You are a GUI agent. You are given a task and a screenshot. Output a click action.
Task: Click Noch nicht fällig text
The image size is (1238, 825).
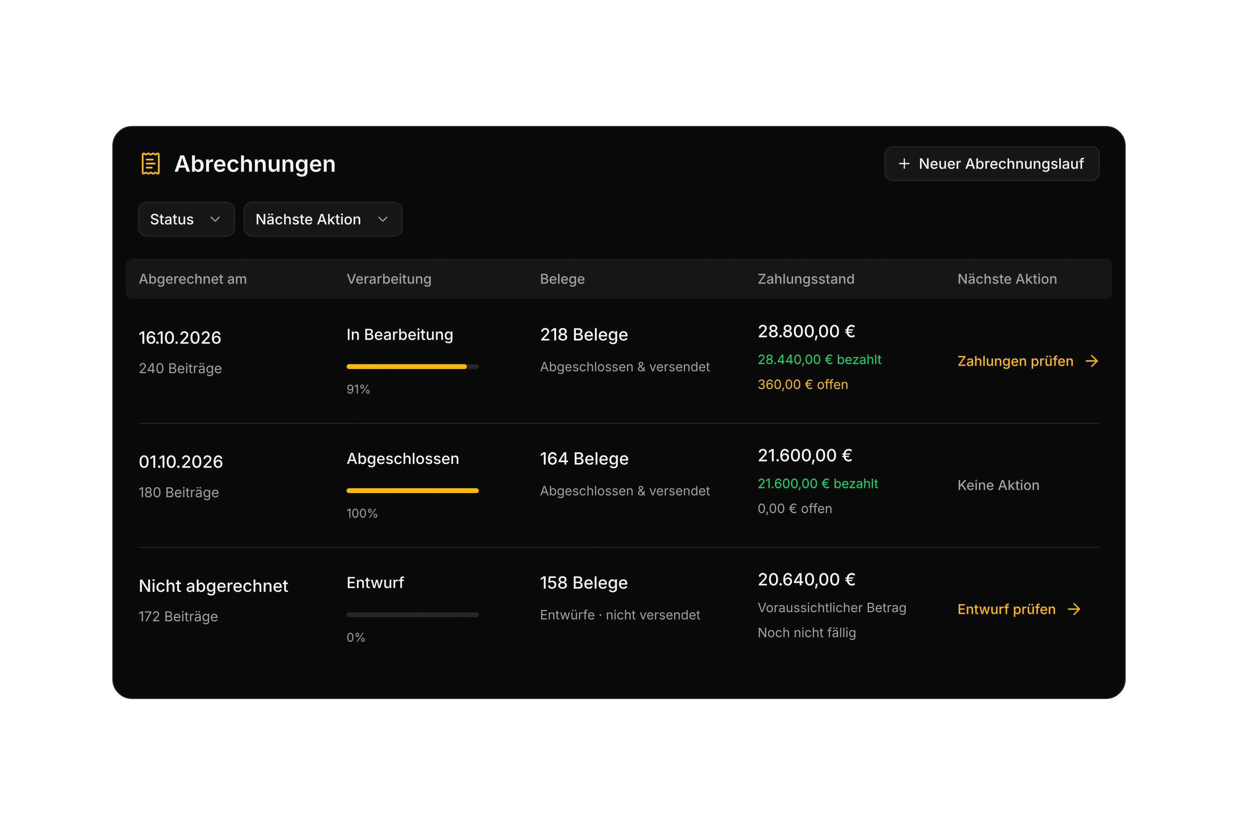[x=806, y=633]
